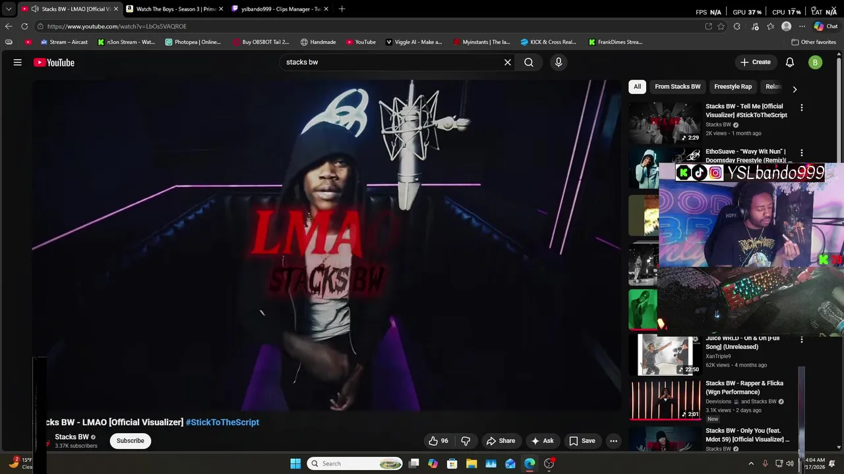Add page to favorites star
Screen dimensions: 844x474
coord(721,26)
